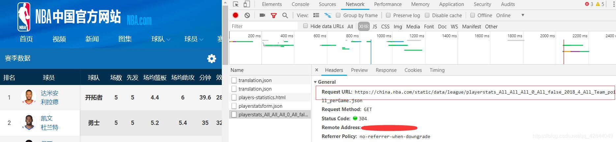Enable Preserve log checkbox
The image size is (616, 142).
pos(388,15)
